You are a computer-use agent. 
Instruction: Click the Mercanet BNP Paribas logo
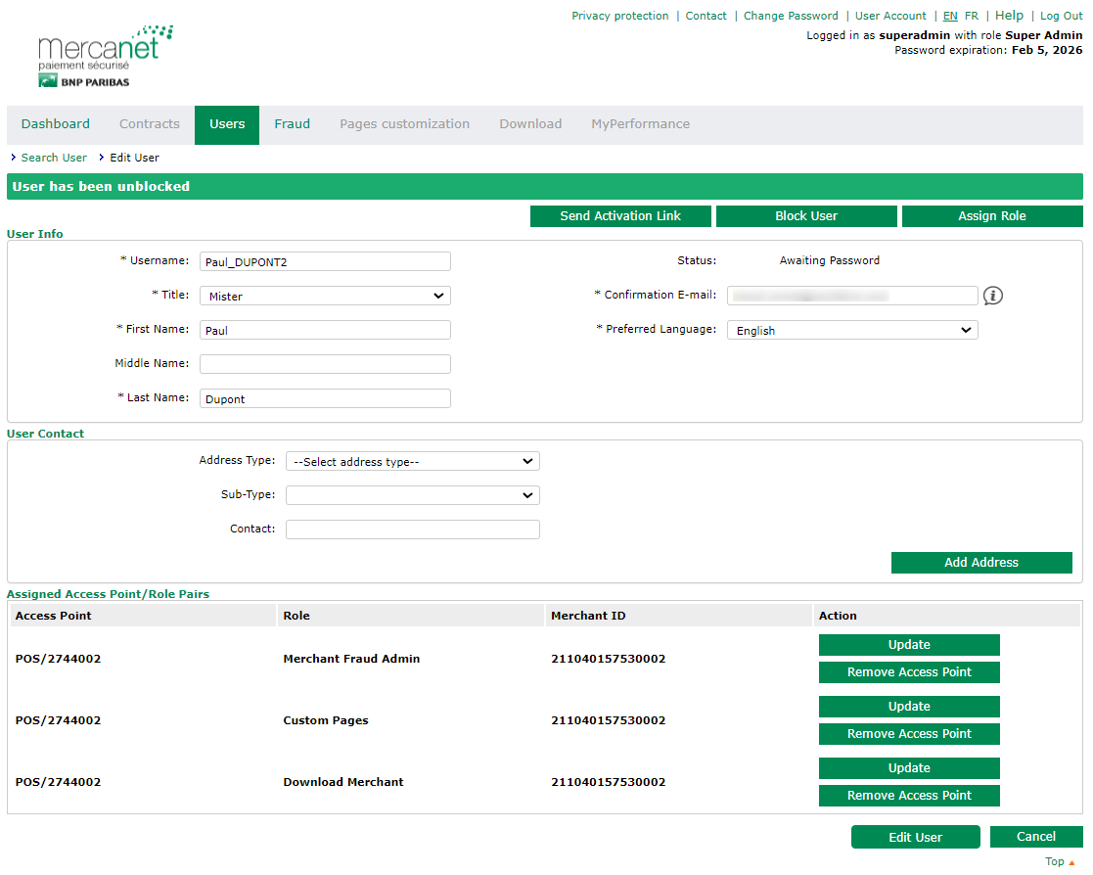point(98,59)
